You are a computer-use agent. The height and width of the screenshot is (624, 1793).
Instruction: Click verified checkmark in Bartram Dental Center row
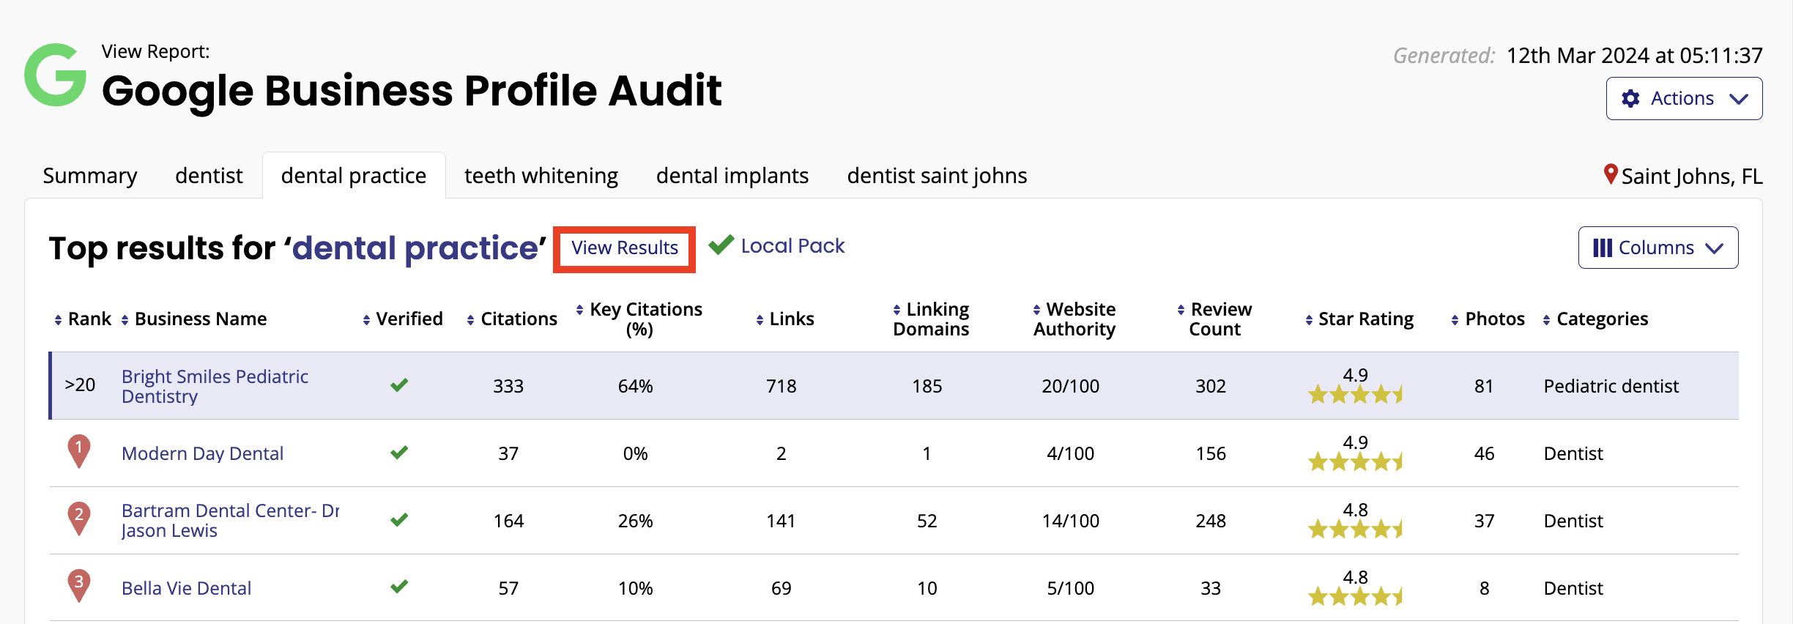pos(399,520)
